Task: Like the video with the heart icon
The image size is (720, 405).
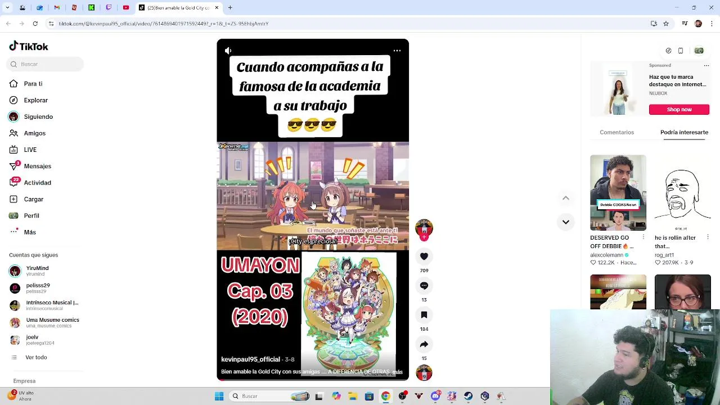Action: (x=424, y=256)
